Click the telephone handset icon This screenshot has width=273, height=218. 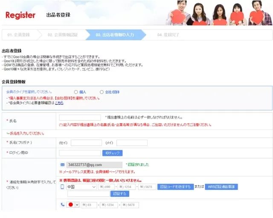63,205
